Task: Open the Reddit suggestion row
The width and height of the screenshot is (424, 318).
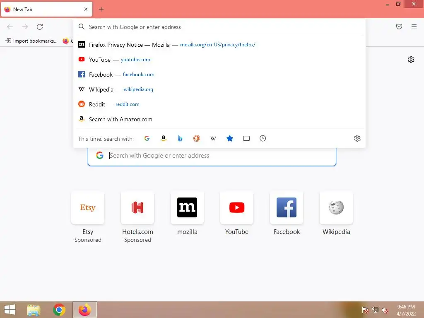Action: [x=219, y=104]
